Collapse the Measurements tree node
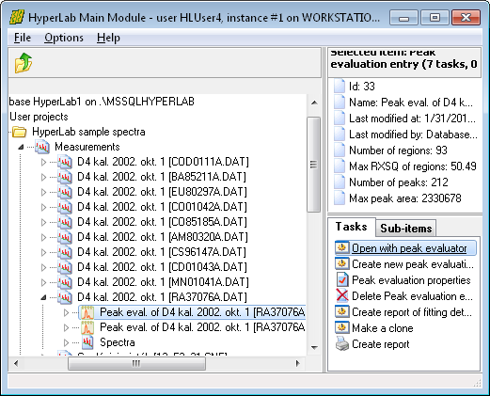Screen dimensions: 490x396 point(21,147)
